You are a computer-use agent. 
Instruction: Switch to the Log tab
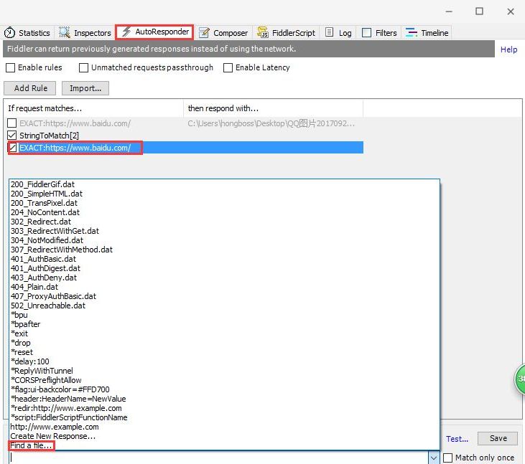(338, 33)
